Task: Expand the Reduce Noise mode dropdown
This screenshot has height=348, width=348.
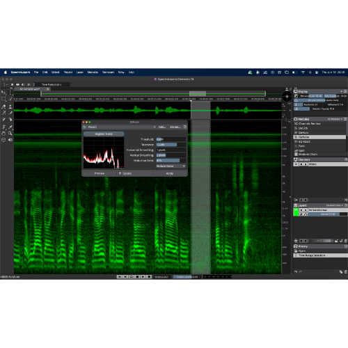Action: 171,166
